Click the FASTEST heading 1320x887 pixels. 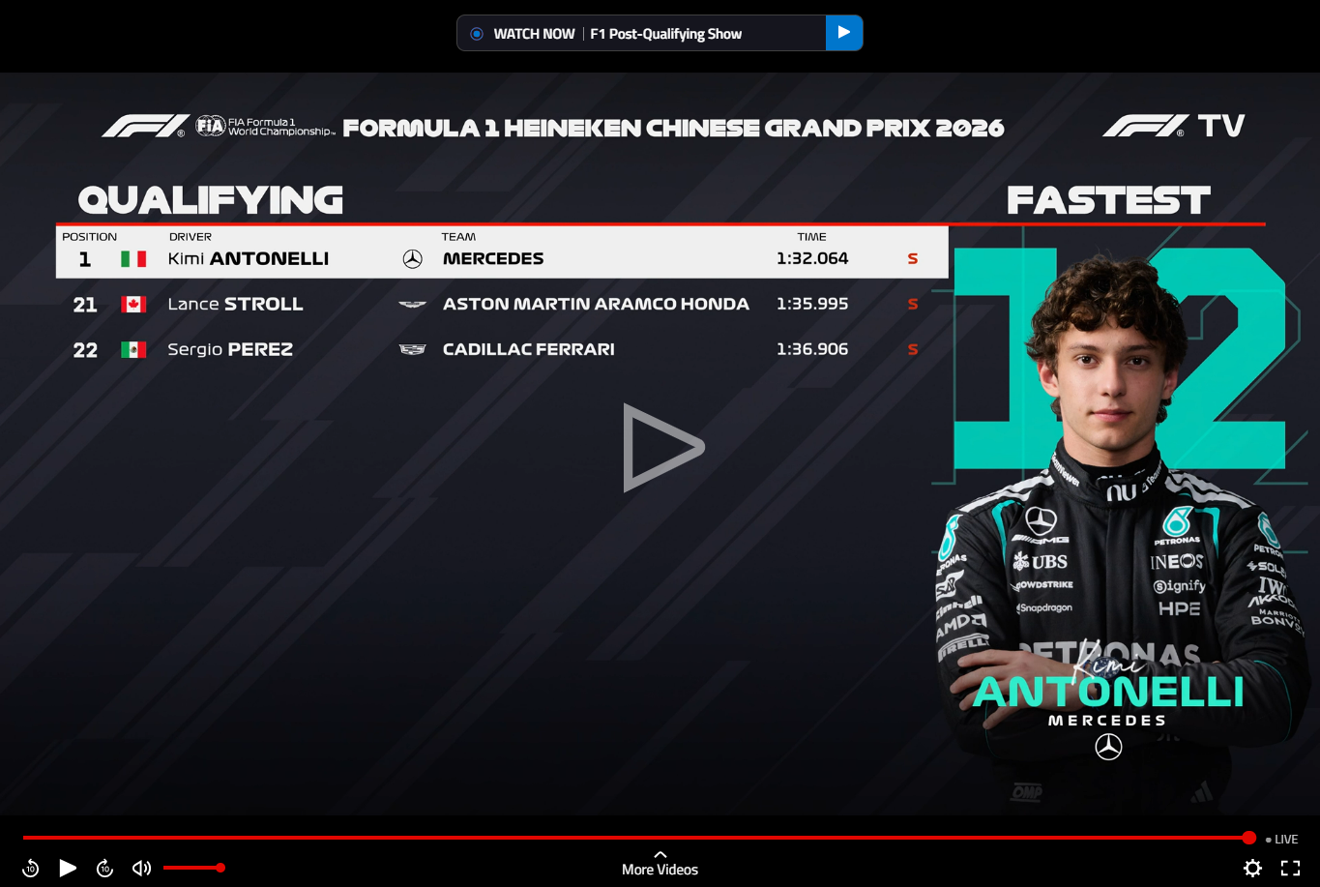pos(1108,199)
